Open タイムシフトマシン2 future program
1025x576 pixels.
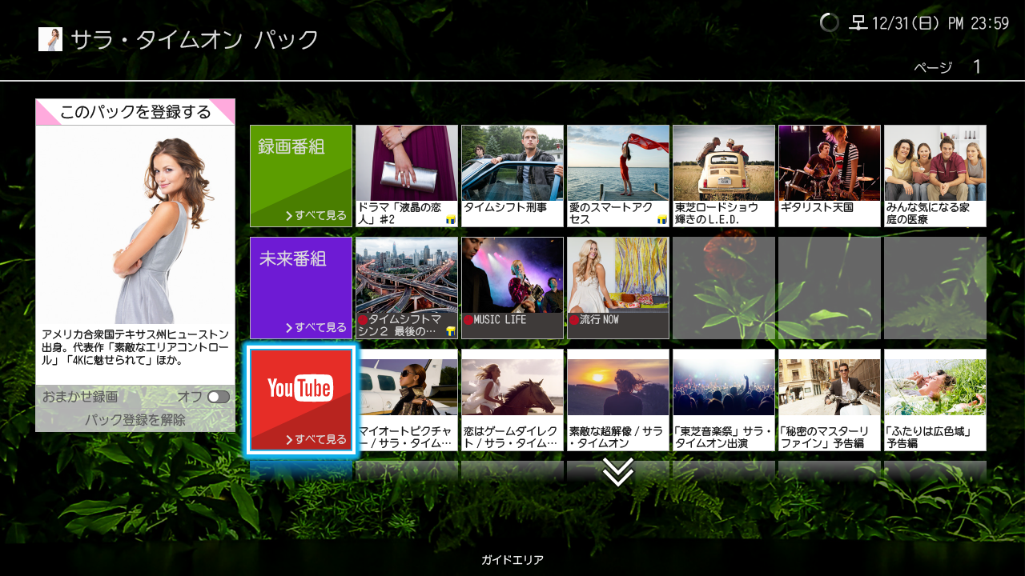click(x=407, y=288)
